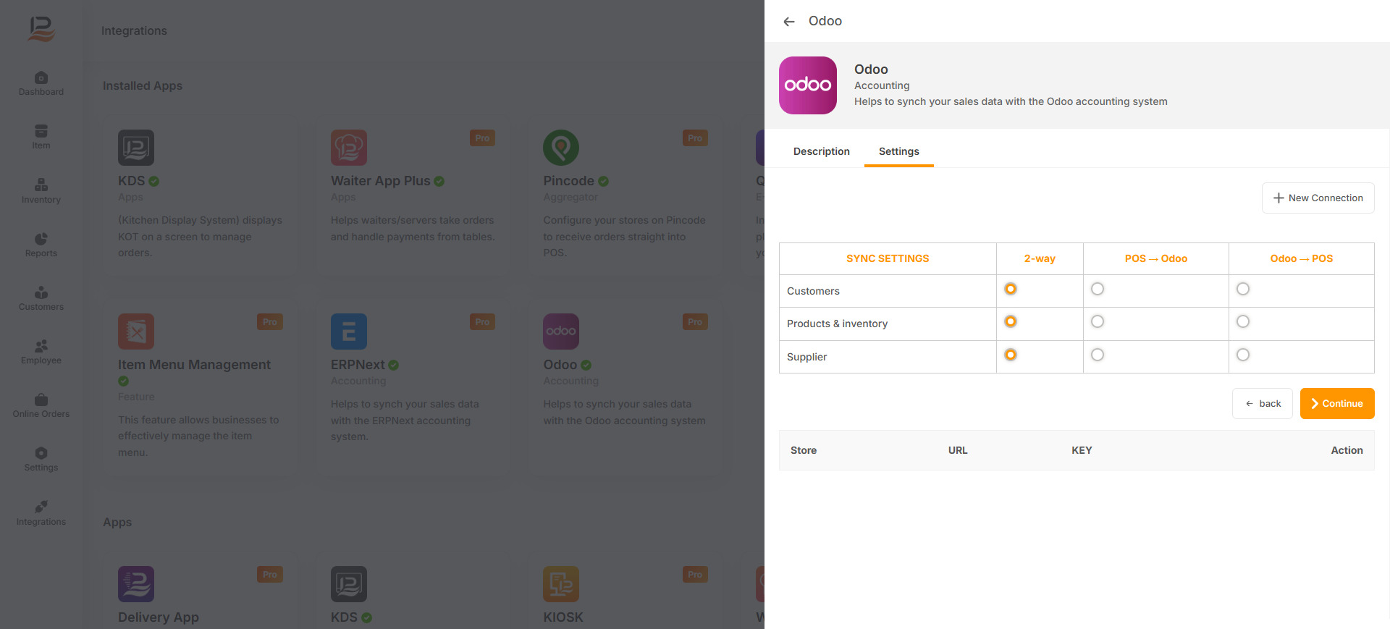Screen dimensions: 1390x629
Task: Switch to the Description tab
Action: pyautogui.click(x=822, y=151)
